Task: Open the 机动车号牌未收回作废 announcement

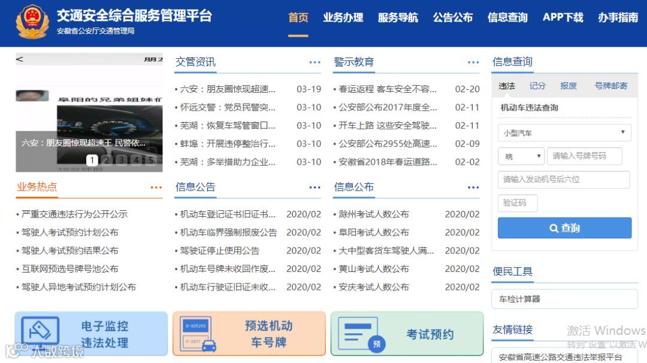Action: [228, 268]
